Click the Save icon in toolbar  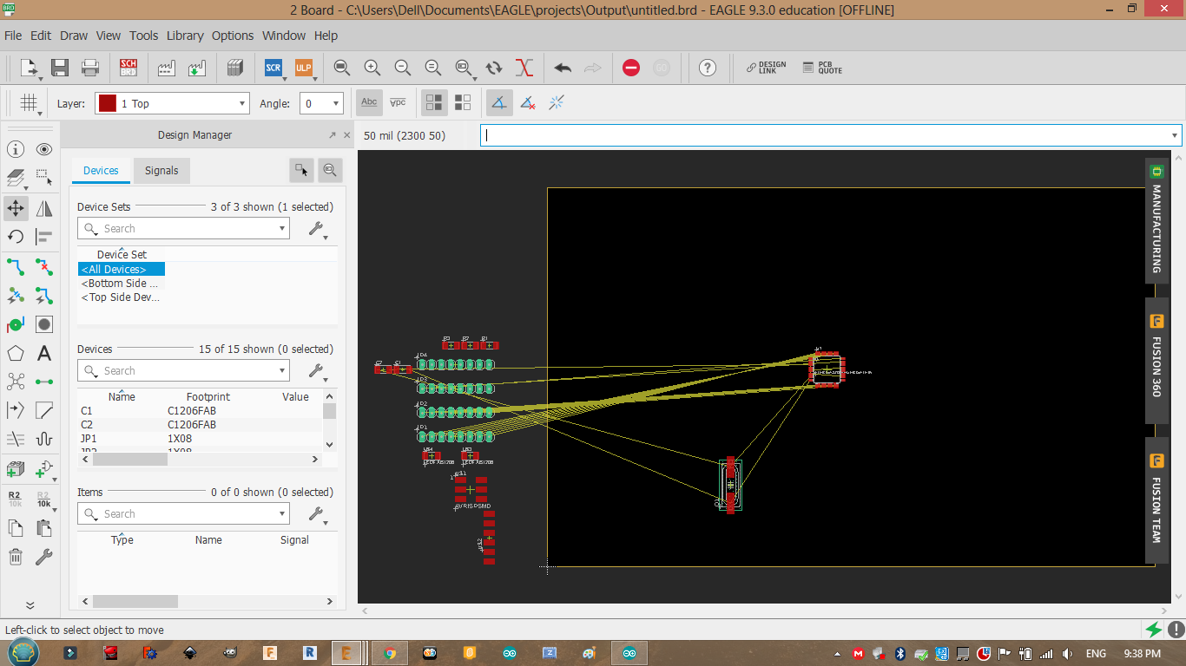(x=60, y=68)
